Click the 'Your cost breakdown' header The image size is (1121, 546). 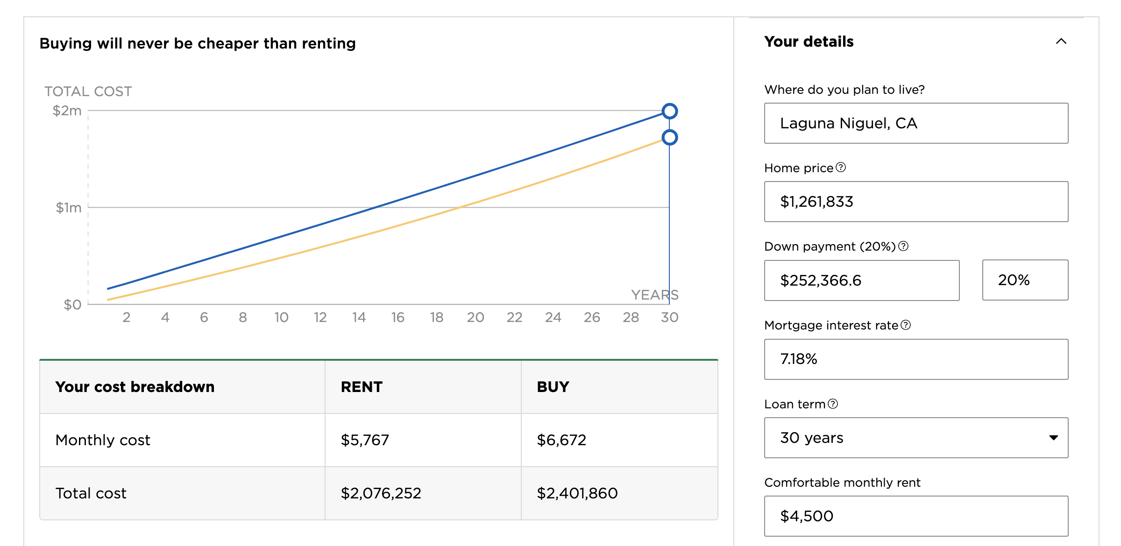tap(135, 387)
